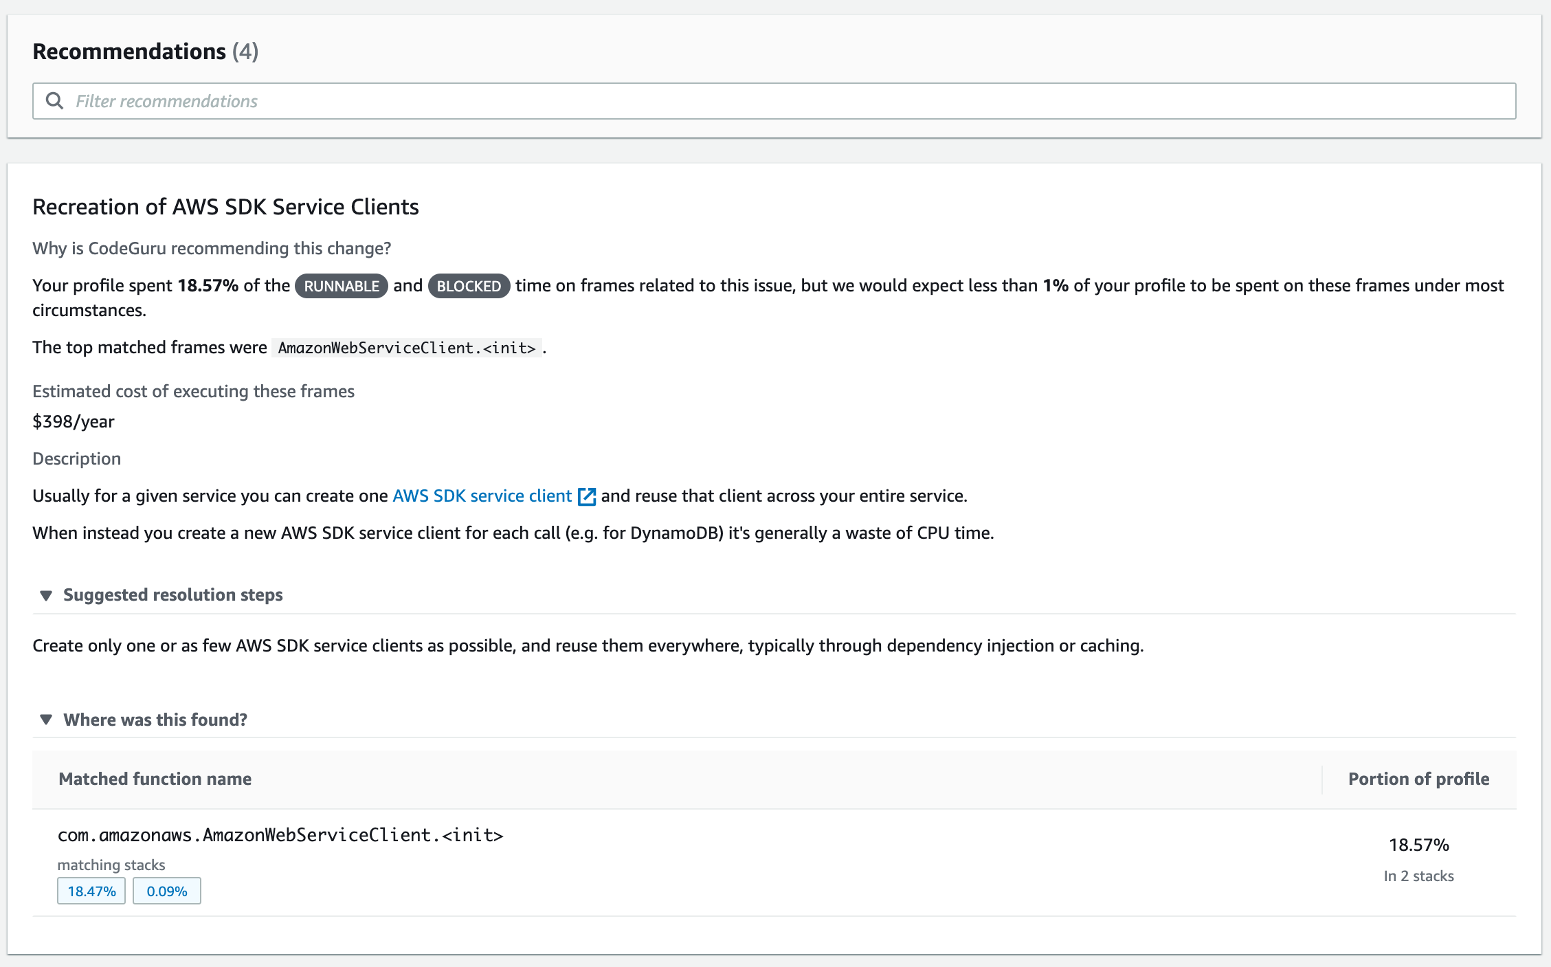Click the search magnifier icon

(54, 101)
